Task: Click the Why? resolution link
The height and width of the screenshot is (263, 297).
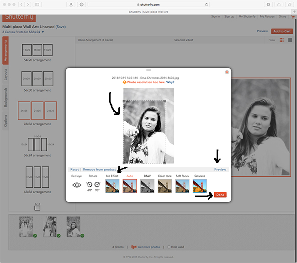Action: 170,82
